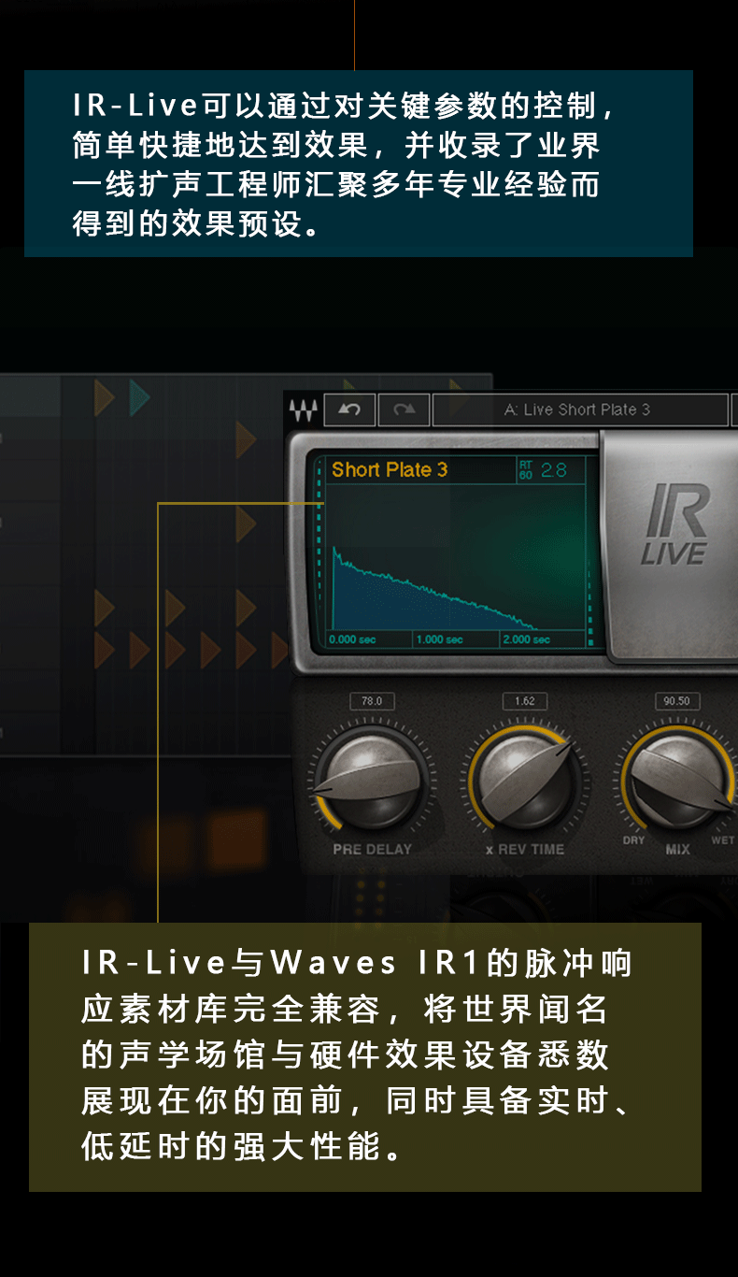Click the x REV TIME label
738x1277 pixels.
click(x=525, y=850)
